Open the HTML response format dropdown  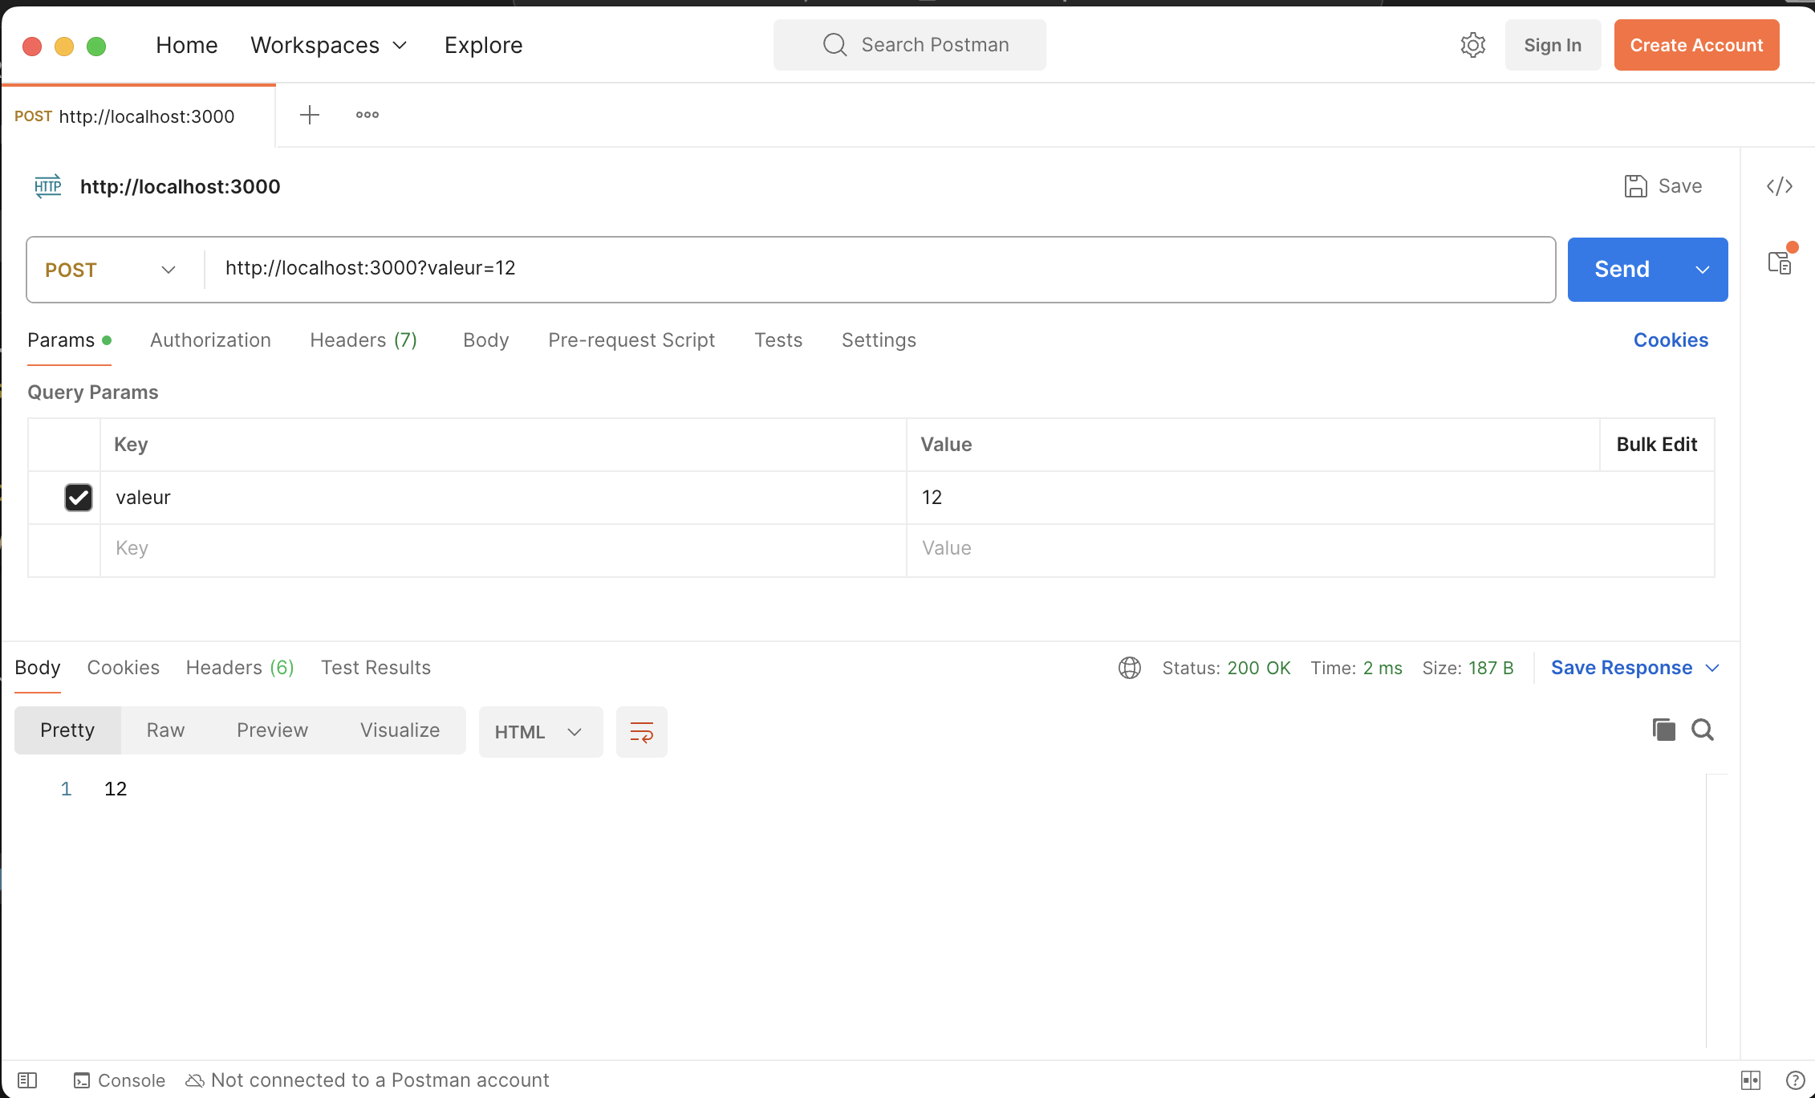[x=539, y=731]
